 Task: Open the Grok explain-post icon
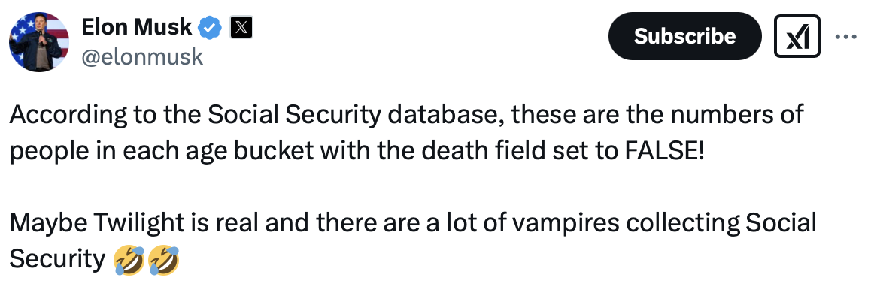click(x=797, y=36)
